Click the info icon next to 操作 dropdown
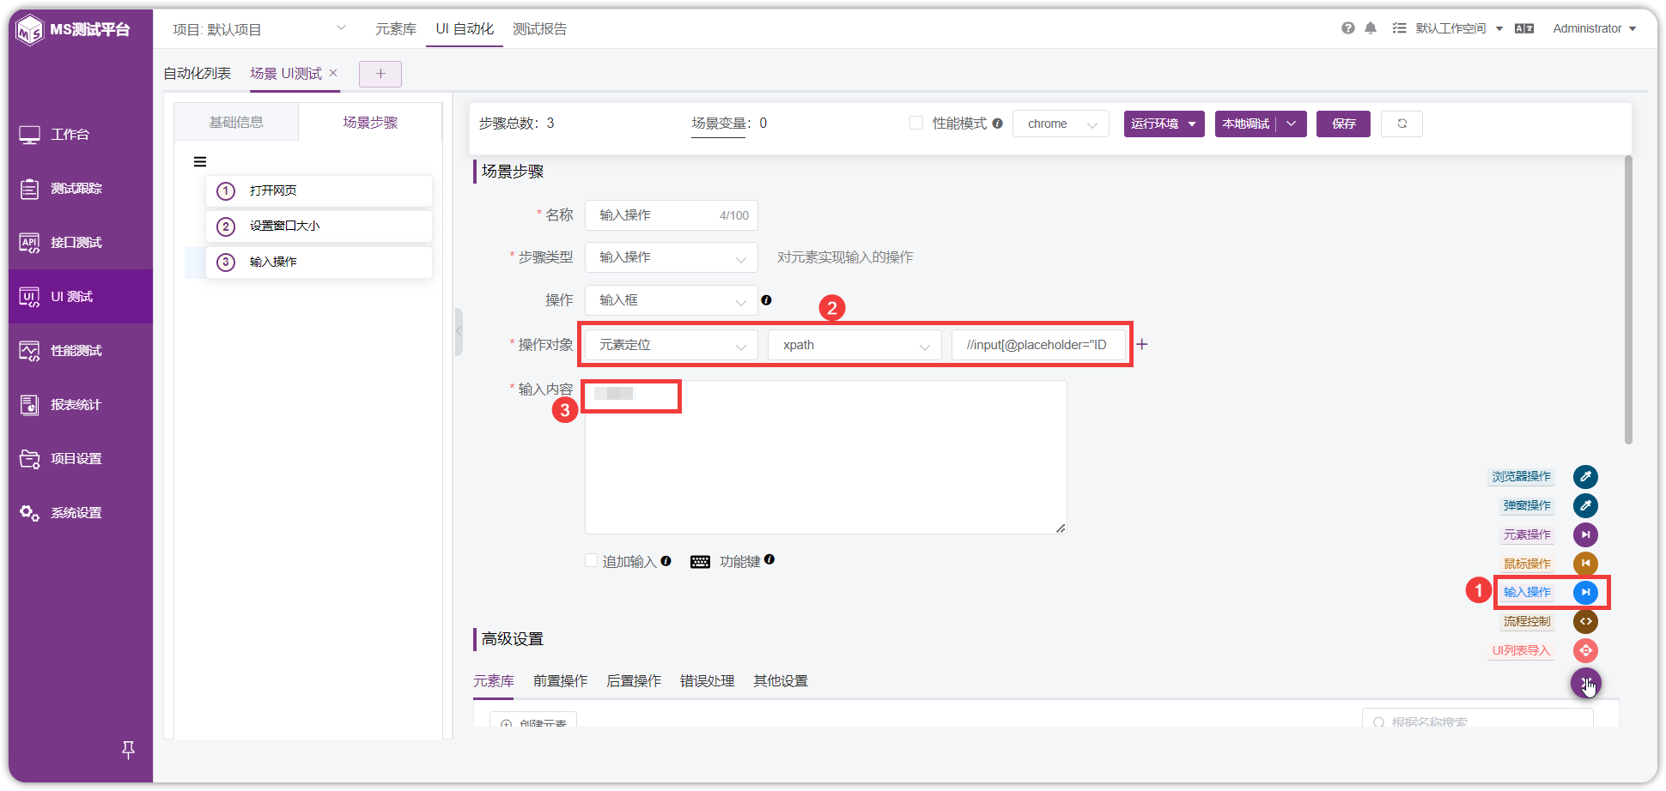This screenshot has height=791, width=1666. click(x=766, y=300)
